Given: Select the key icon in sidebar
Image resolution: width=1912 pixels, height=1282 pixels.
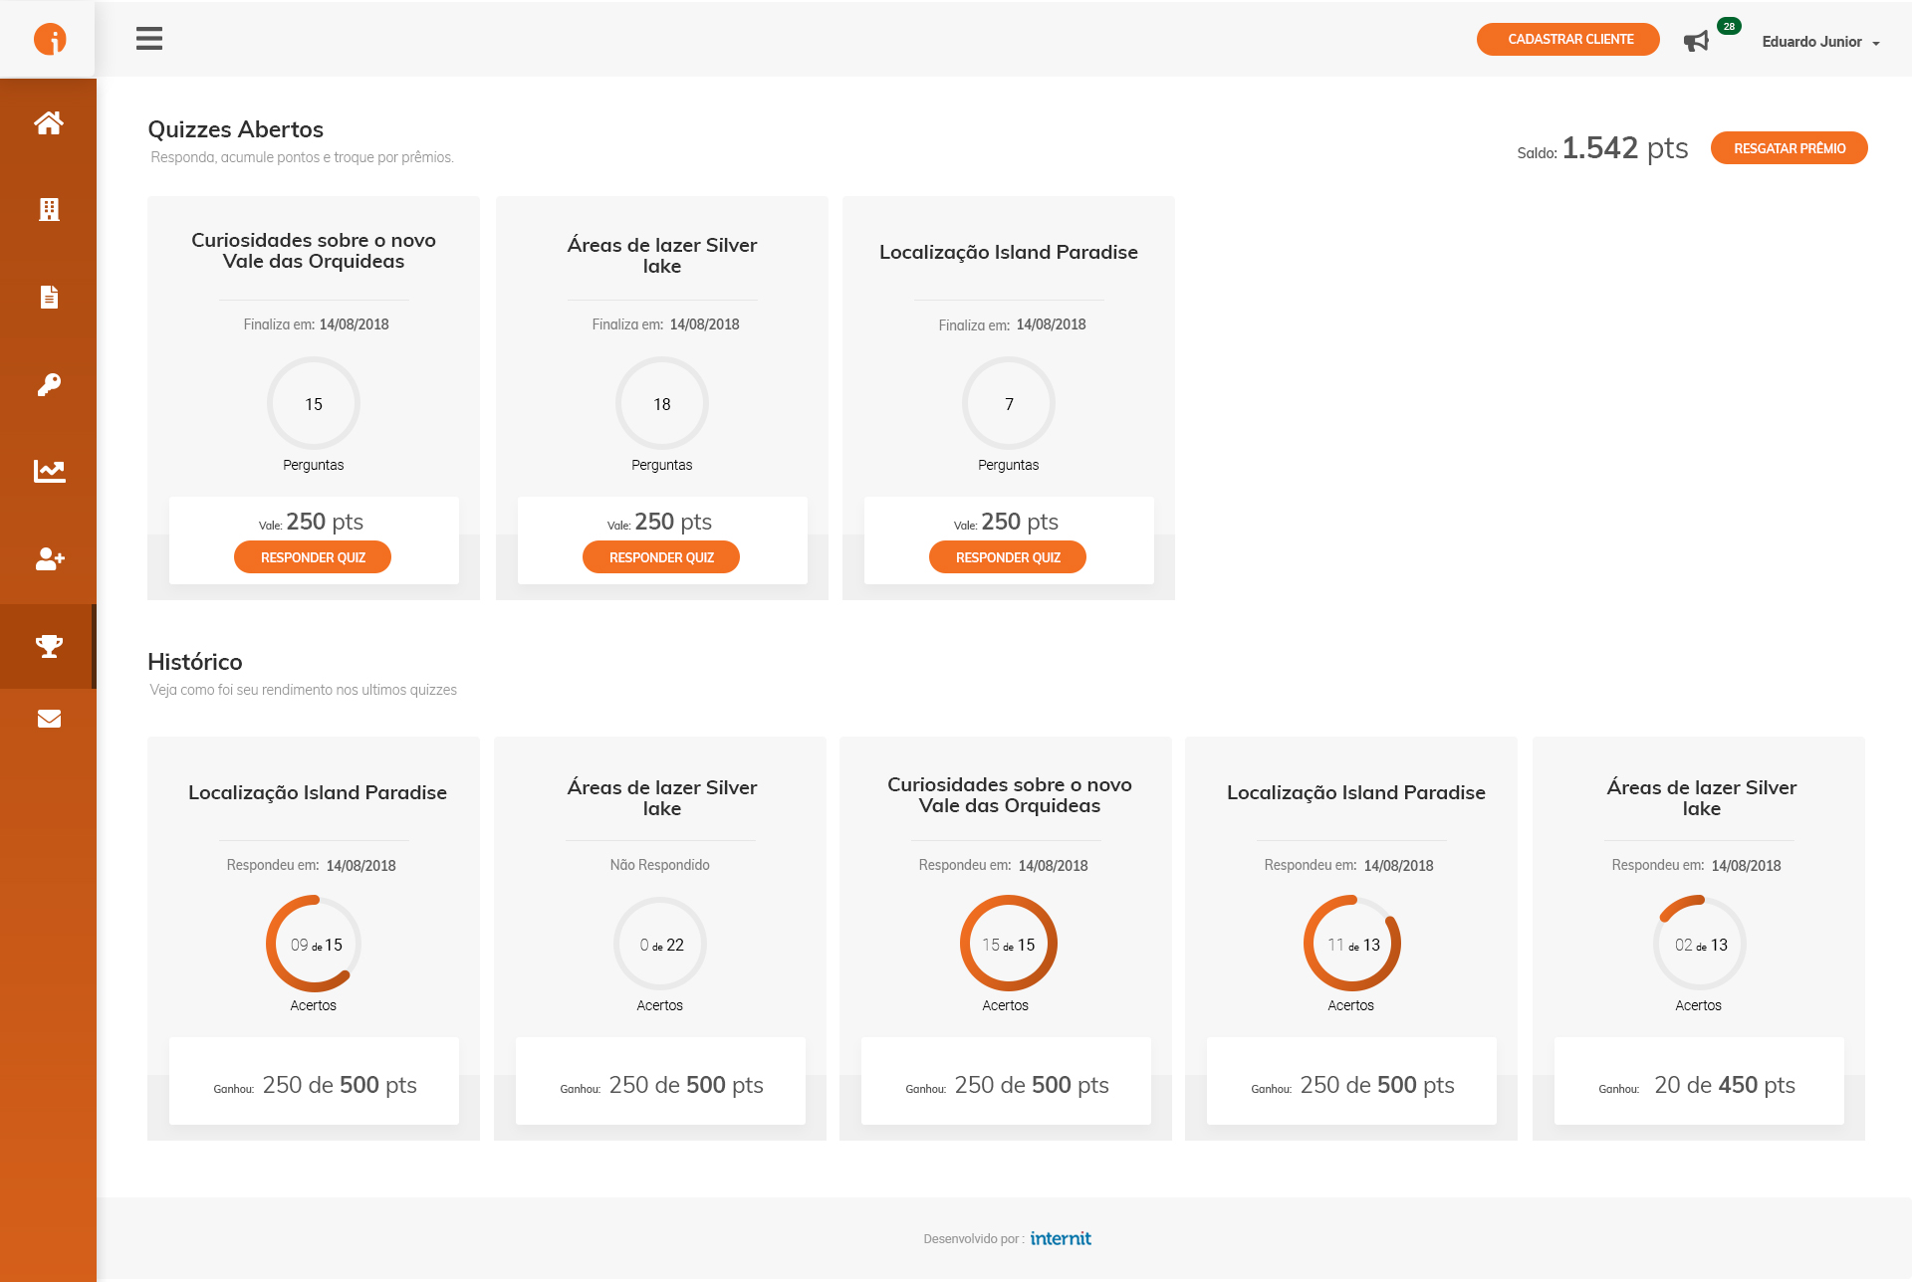Looking at the screenshot, I should point(49,384).
